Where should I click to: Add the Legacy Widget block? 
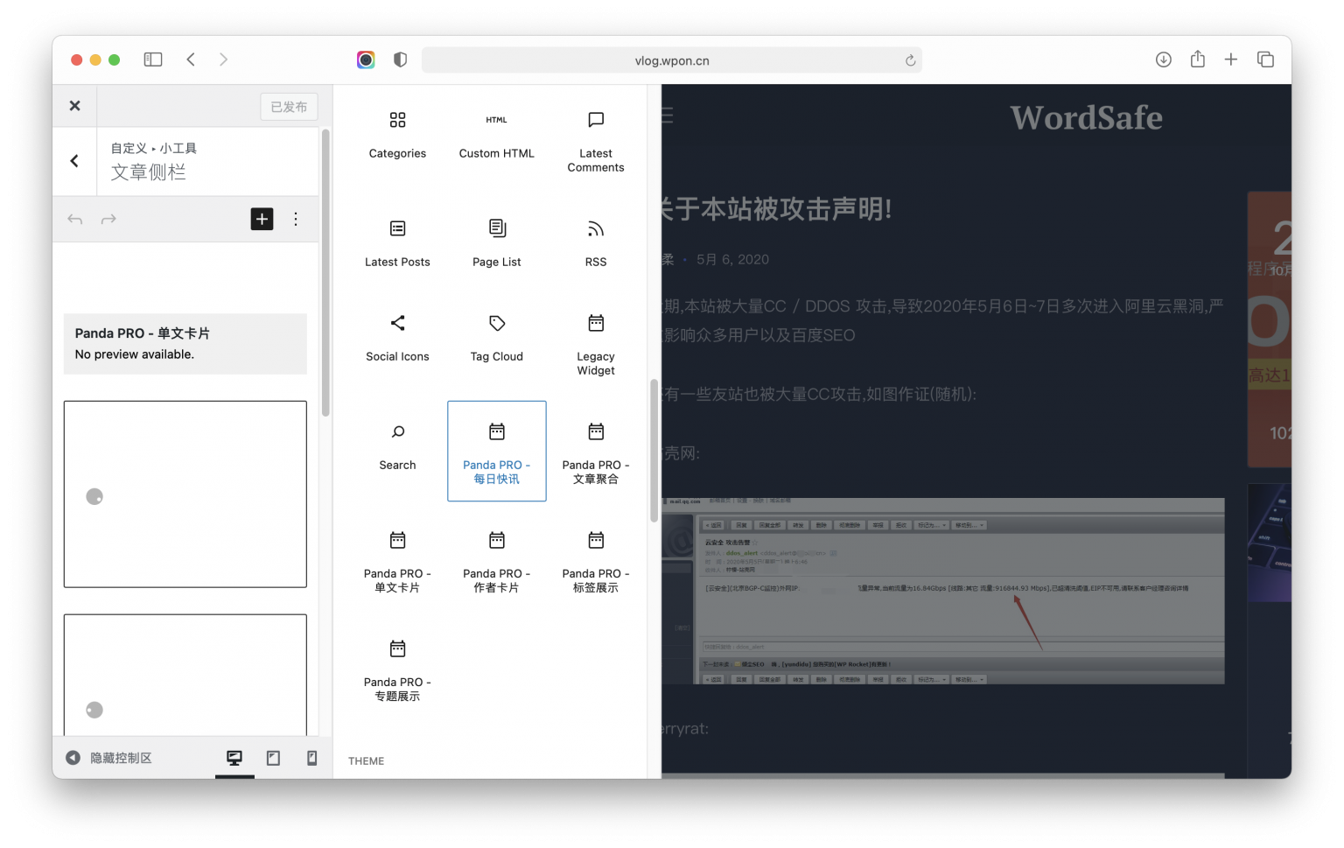click(x=596, y=345)
